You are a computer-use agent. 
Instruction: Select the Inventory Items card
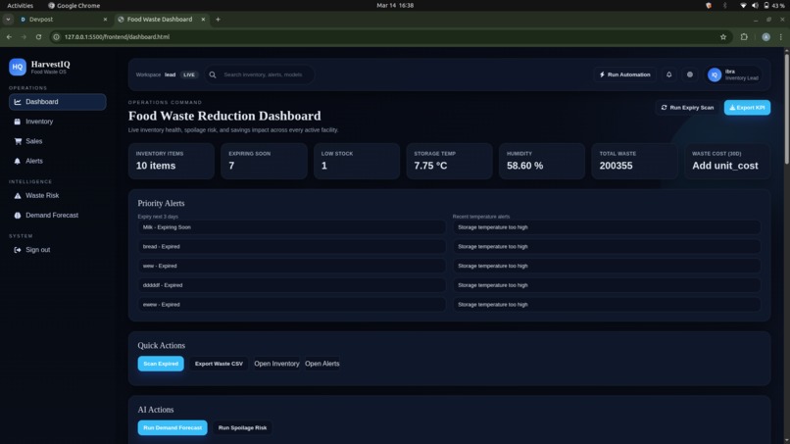pyautogui.click(x=172, y=161)
